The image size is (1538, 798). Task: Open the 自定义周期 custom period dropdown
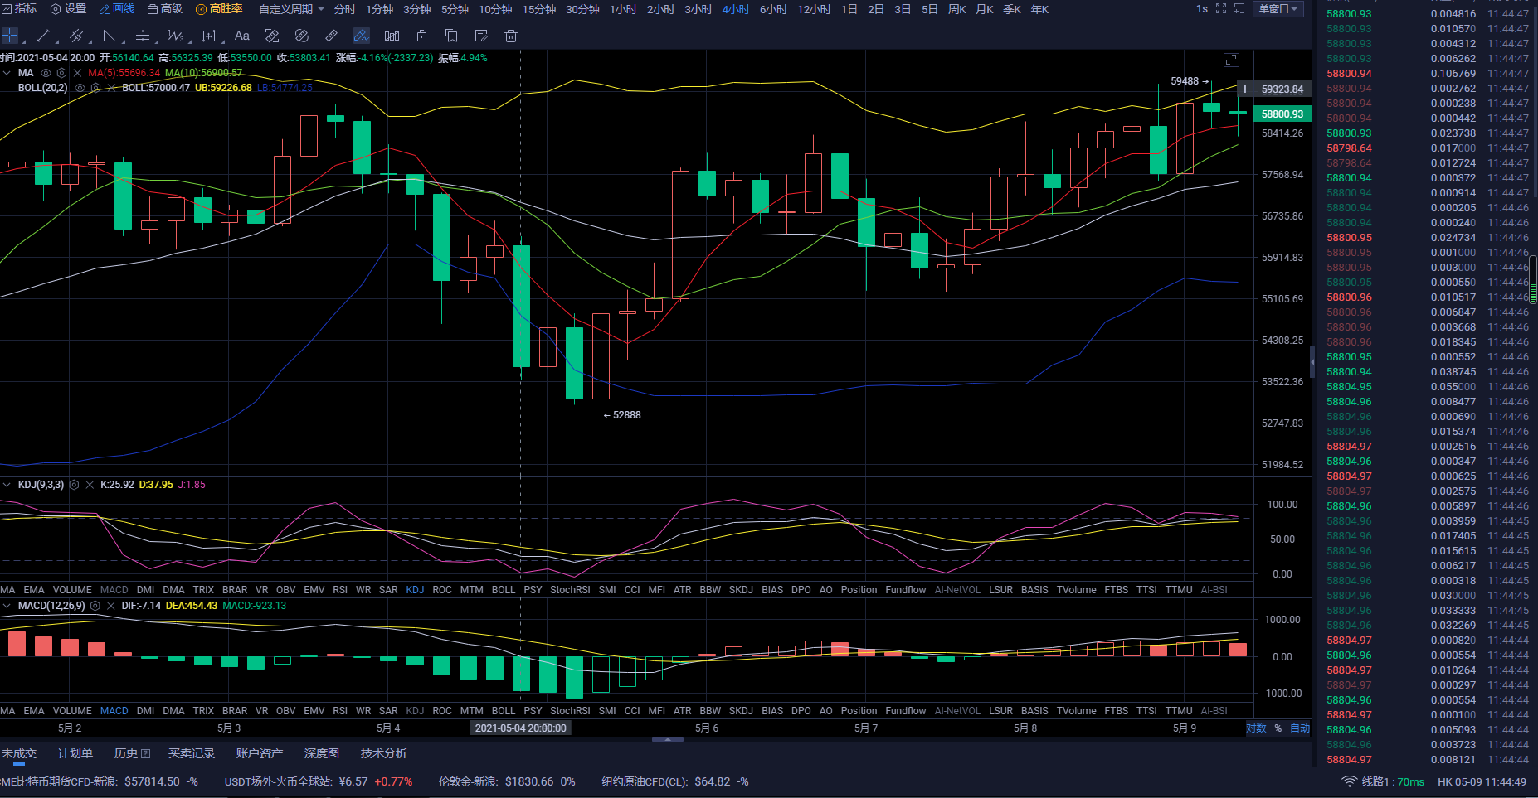pyautogui.click(x=291, y=9)
